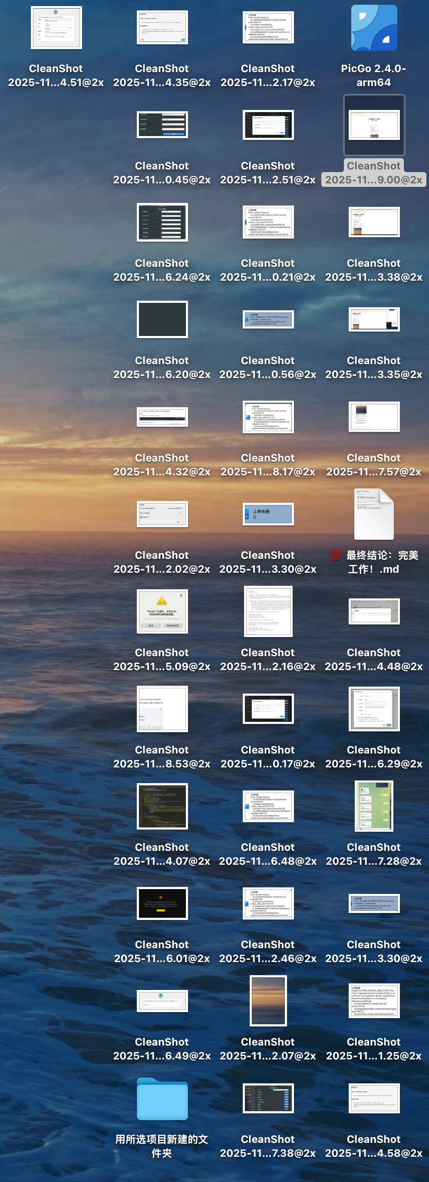This screenshot has height=1182, width=429.
Task: Click the 用所选项目新建的文件夹 folder icon
Action: [162, 1099]
